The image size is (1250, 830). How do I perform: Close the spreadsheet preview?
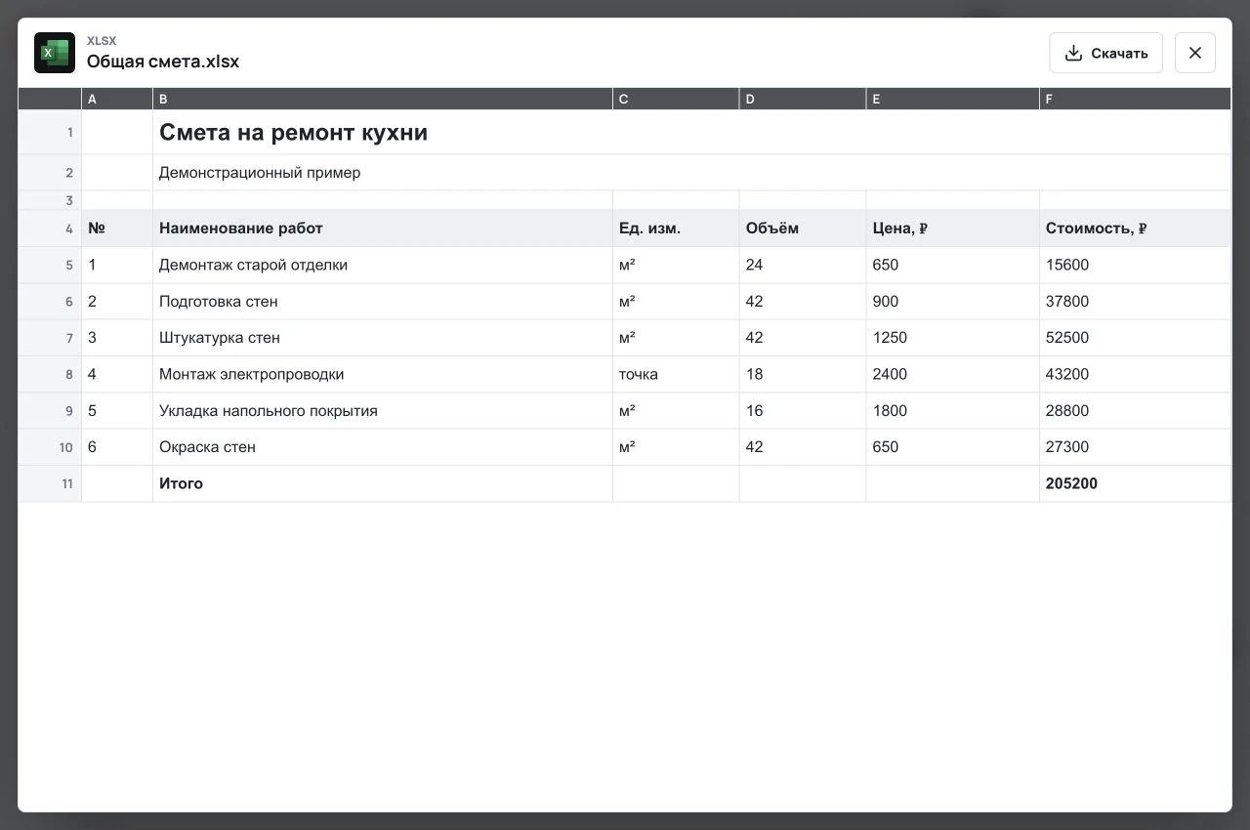[1195, 53]
